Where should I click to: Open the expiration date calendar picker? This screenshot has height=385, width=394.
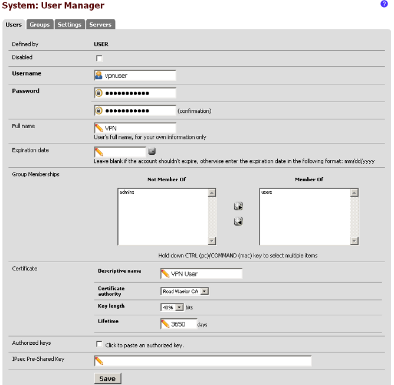(152, 151)
